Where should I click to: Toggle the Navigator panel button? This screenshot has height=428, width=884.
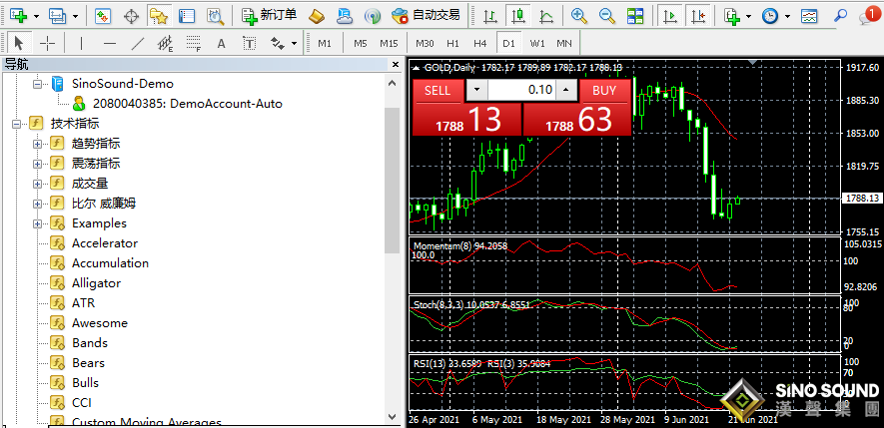tap(159, 16)
